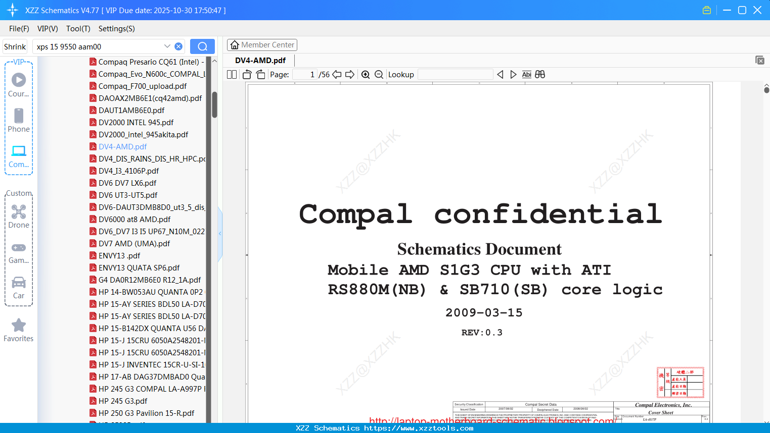The image size is (770, 433).
Task: Go to previous page arrow
Action: coord(337,75)
